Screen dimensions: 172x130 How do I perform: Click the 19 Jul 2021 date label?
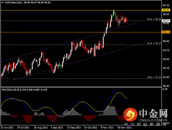pyautogui.click(x=23, y=128)
